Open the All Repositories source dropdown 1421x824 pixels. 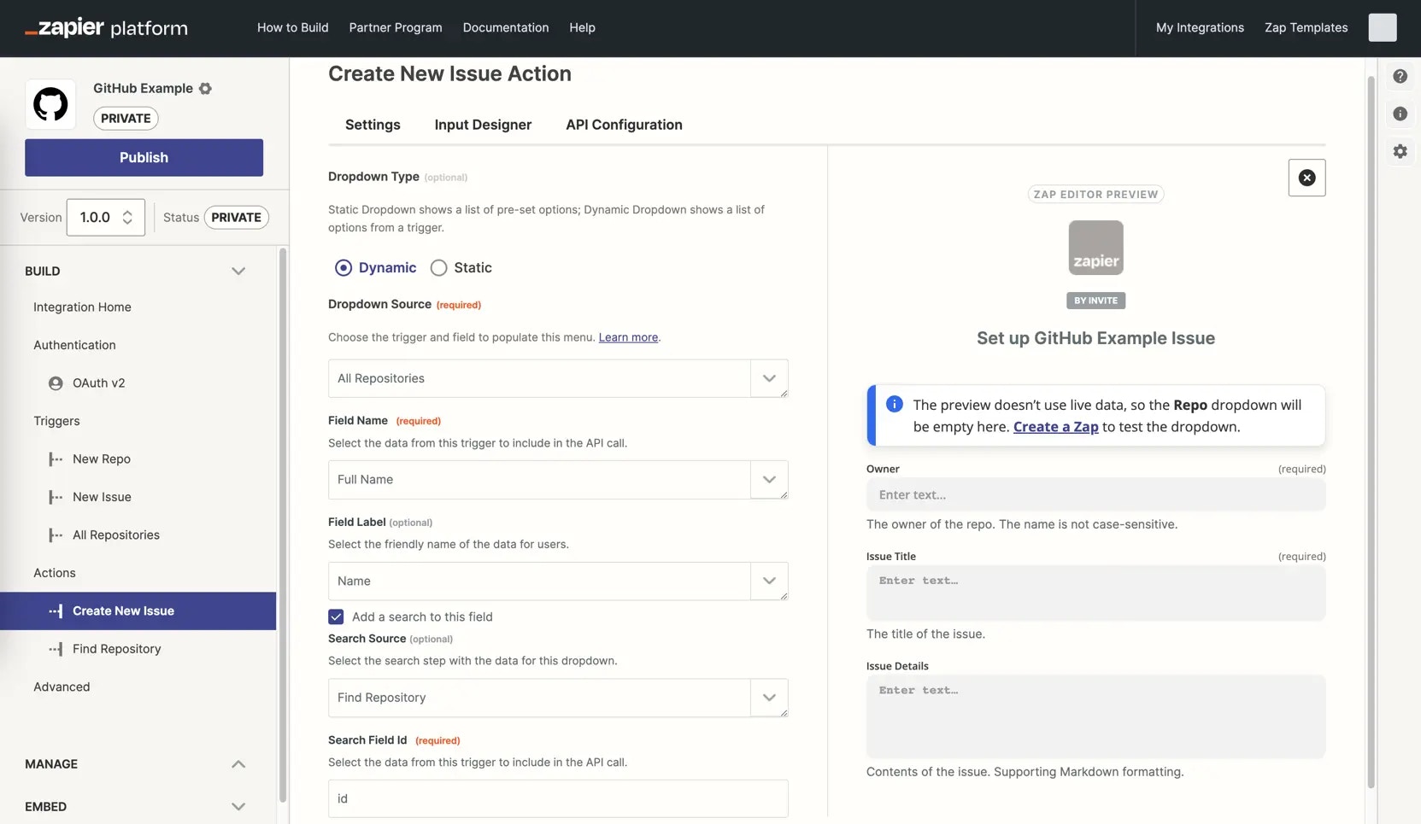coord(558,378)
